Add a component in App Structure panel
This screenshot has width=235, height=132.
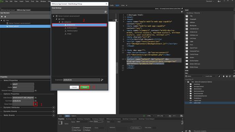[2, 17]
